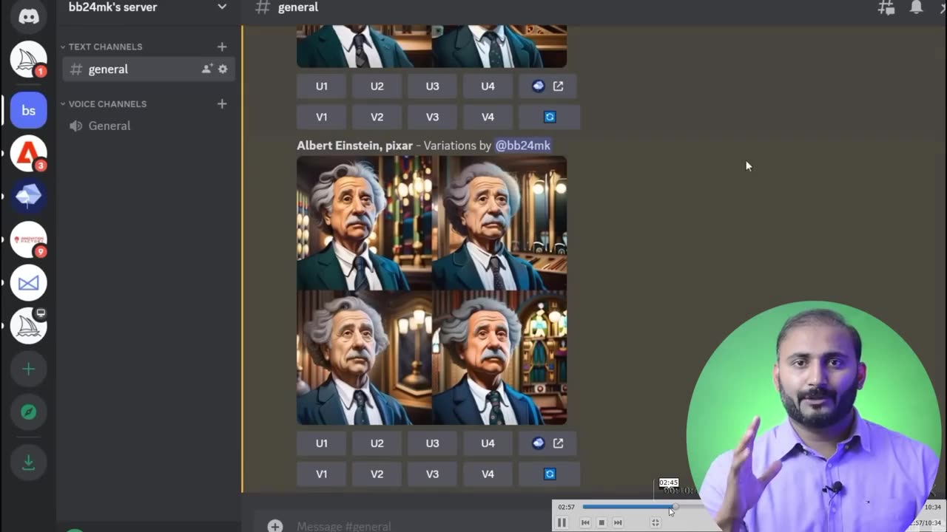The height and width of the screenshot is (532, 947).
Task: Open Discord home direct messages icon
Action: pyautogui.click(x=28, y=16)
